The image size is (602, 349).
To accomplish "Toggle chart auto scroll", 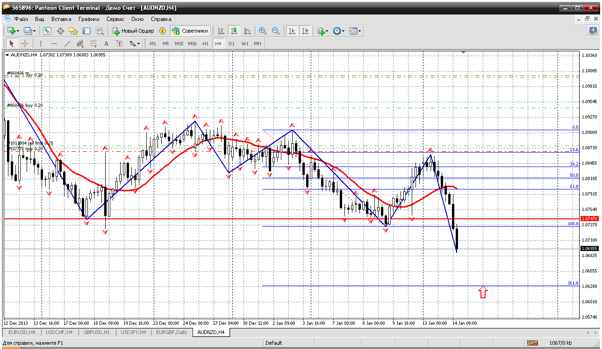I will [x=292, y=31].
